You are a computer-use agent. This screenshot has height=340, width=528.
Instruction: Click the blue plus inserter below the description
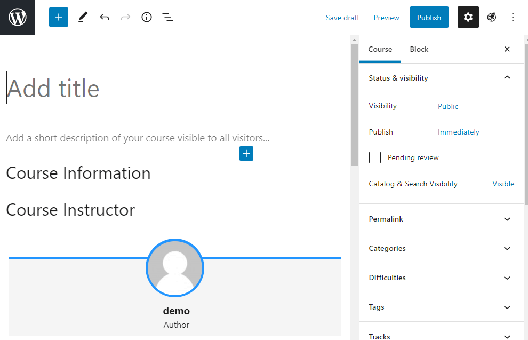[246, 153]
